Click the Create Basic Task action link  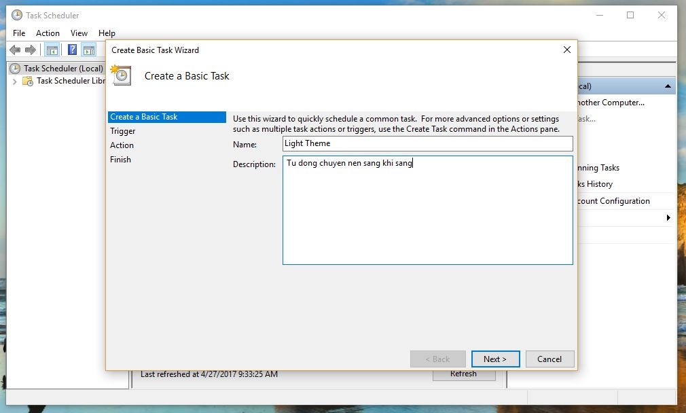(x=586, y=119)
